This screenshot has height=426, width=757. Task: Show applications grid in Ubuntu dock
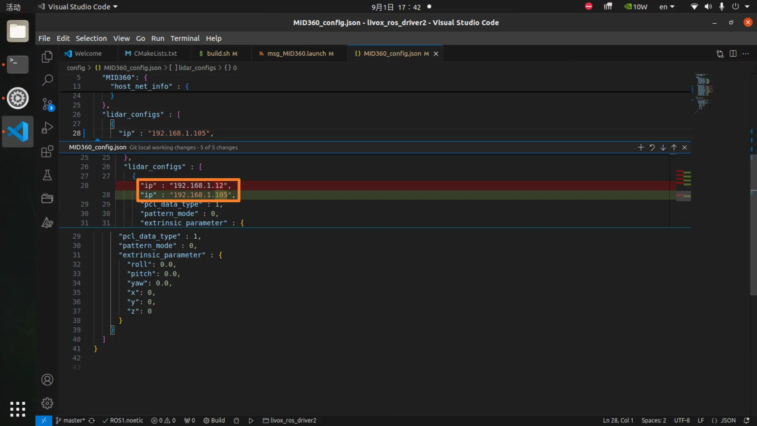point(18,409)
